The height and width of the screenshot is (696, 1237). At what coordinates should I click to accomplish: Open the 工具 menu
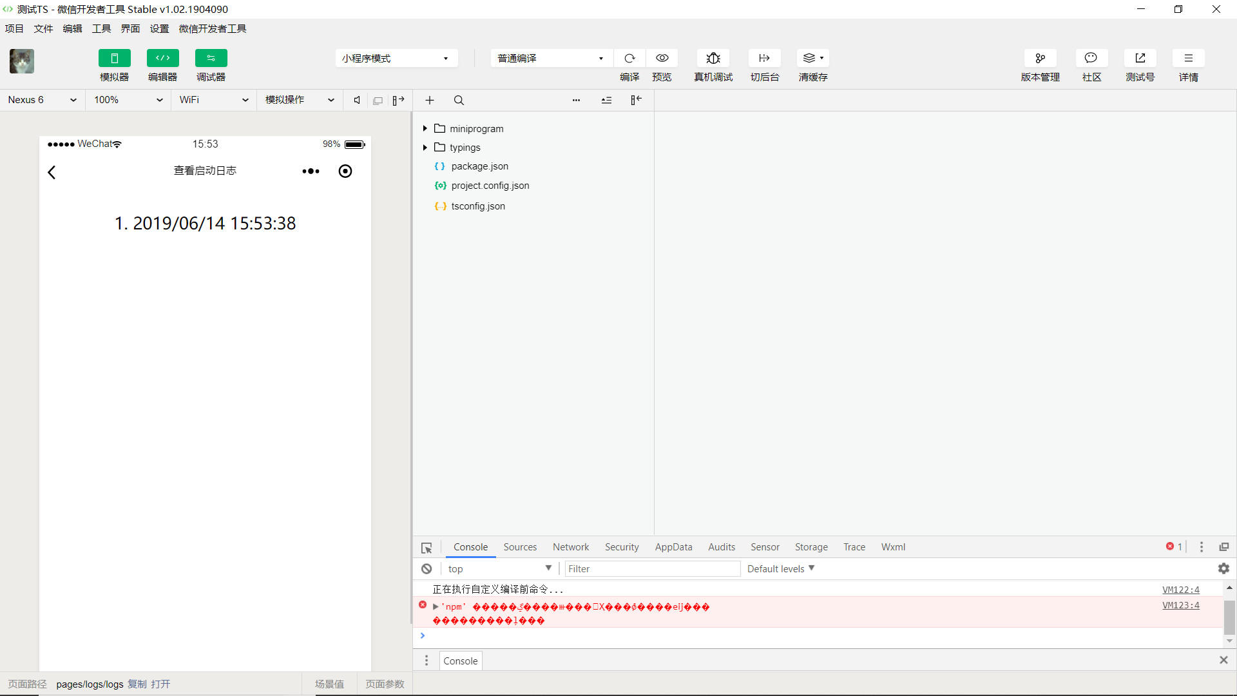101,28
